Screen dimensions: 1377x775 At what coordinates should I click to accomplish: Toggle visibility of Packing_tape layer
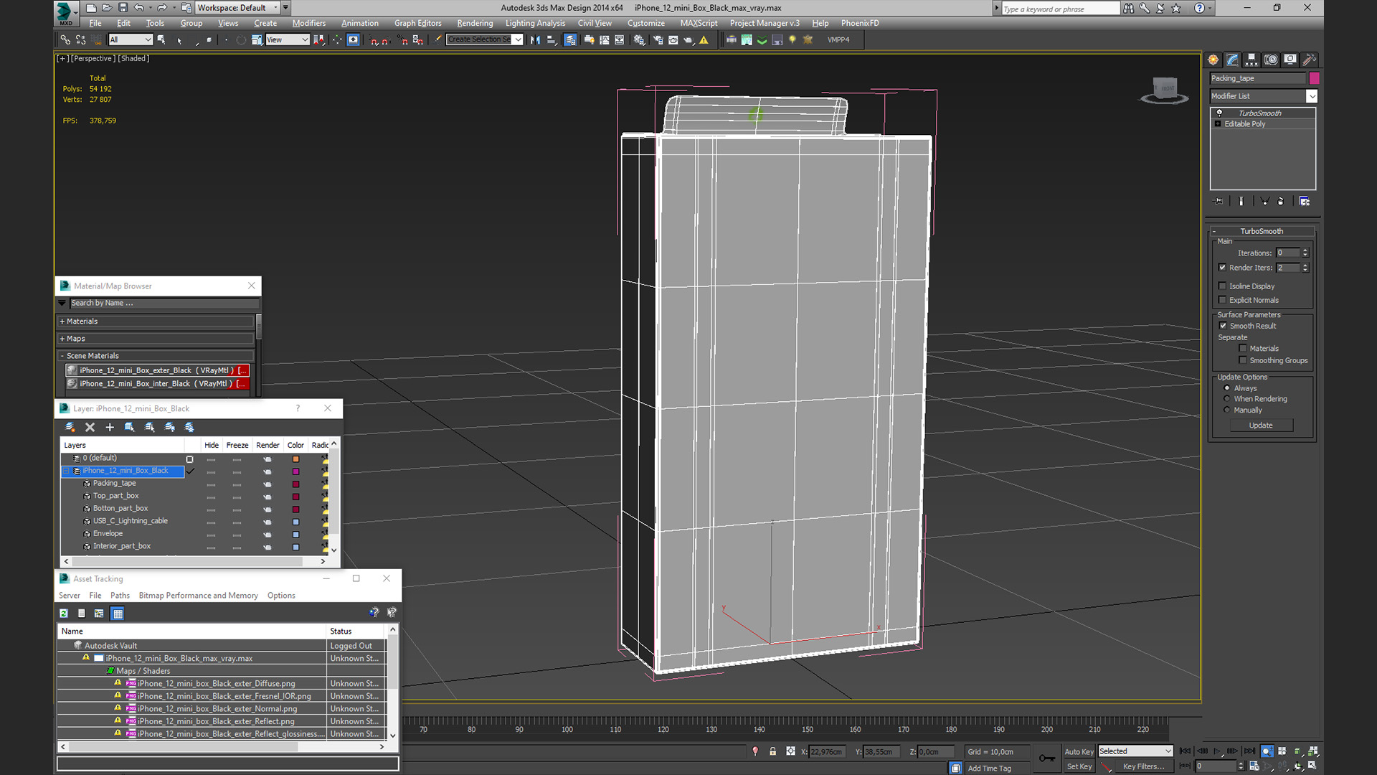click(212, 483)
